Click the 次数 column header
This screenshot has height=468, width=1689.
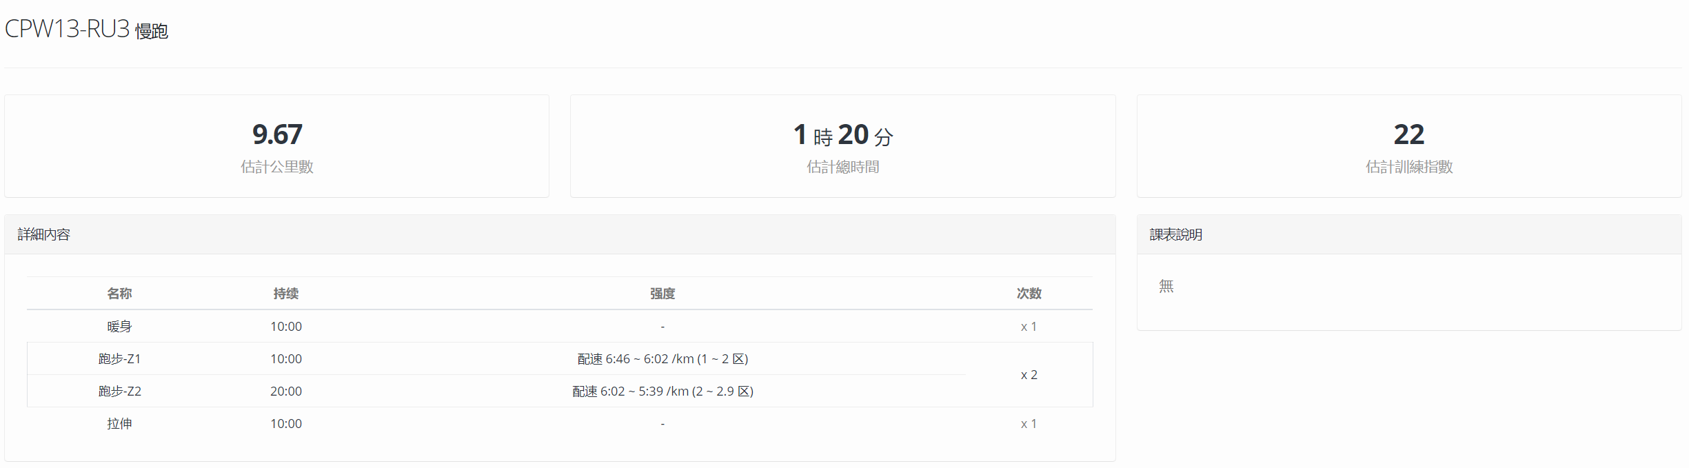point(1029,294)
